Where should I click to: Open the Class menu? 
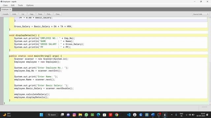pos(5,5)
